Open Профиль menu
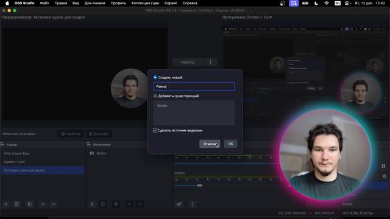Screen dimensions: 390x219 [x=118, y=3]
